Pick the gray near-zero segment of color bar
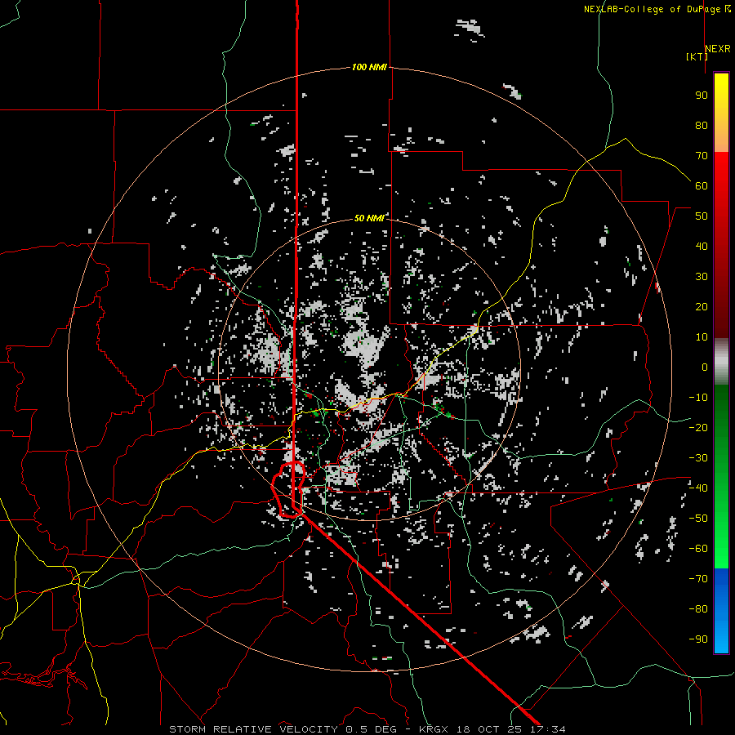Image resolution: width=735 pixels, height=735 pixels. point(721,362)
